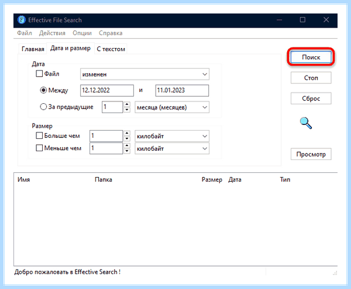Switch to the С текстом tab
The width and height of the screenshot is (351, 289).
111,49
